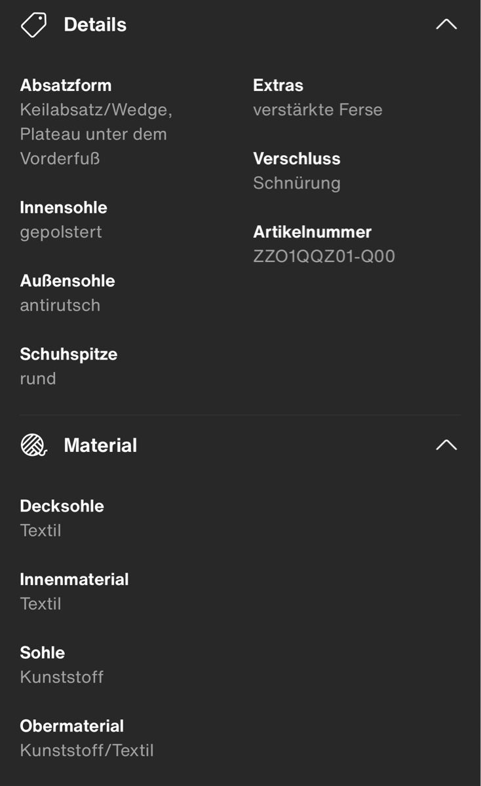Click the price tag icon beside Details
The width and height of the screenshot is (481, 786).
click(x=33, y=25)
